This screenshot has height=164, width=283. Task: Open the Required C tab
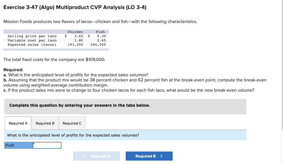point(72,123)
